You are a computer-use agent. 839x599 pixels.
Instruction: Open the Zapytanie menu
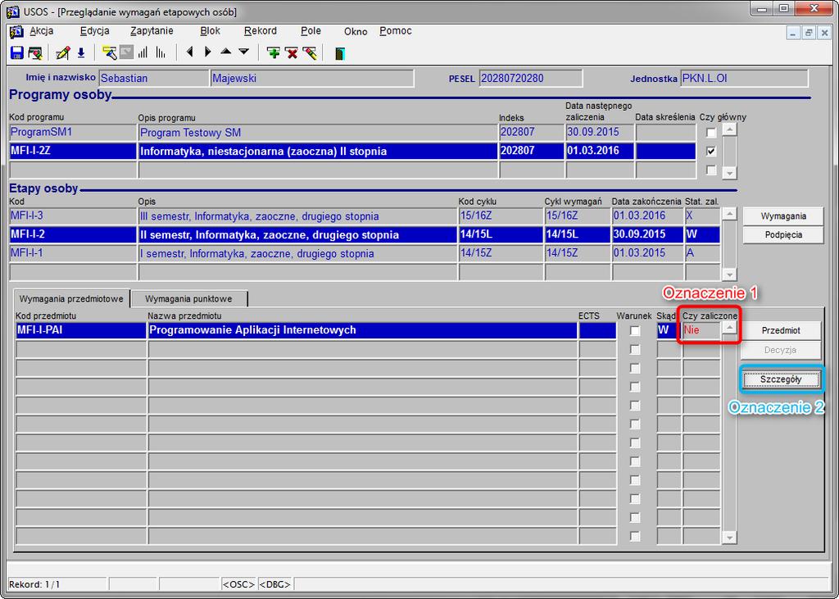pos(152,31)
